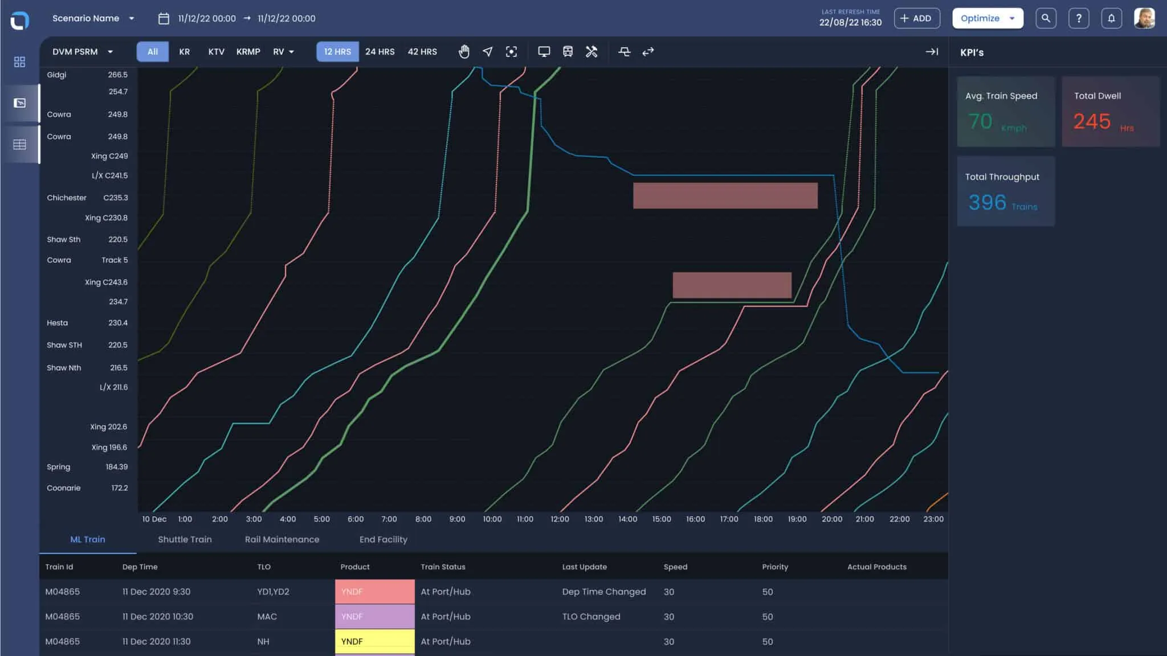The width and height of the screenshot is (1167, 656).
Task: Click the train icon in toolbar
Action: [568, 52]
